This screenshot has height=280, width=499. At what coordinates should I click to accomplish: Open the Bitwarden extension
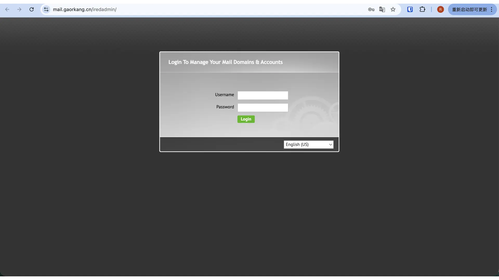(x=410, y=10)
